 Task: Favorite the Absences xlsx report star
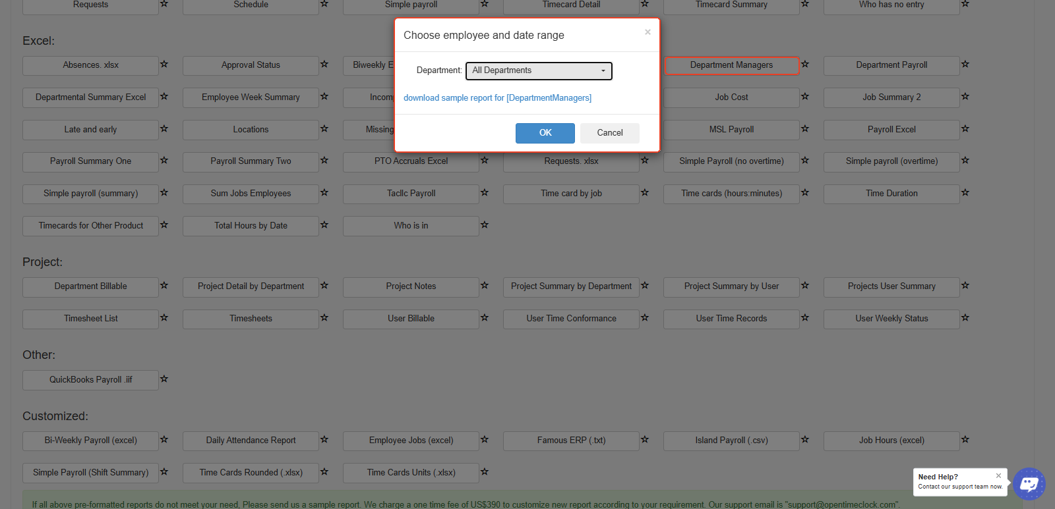pyautogui.click(x=164, y=65)
